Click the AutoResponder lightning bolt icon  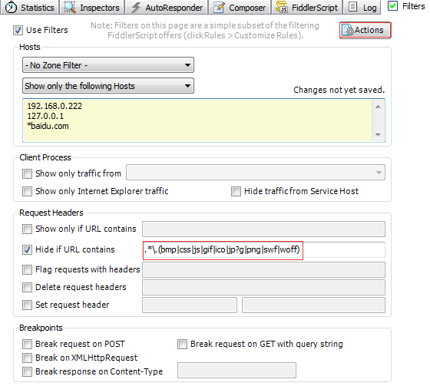(x=136, y=8)
